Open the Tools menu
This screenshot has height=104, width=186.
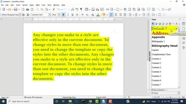coord(49,5)
